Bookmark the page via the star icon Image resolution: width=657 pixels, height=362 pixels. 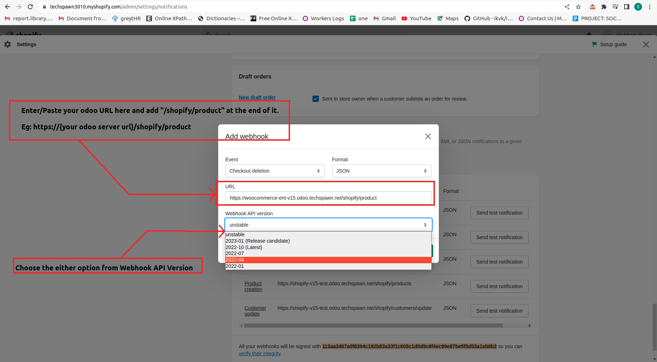(x=578, y=6)
